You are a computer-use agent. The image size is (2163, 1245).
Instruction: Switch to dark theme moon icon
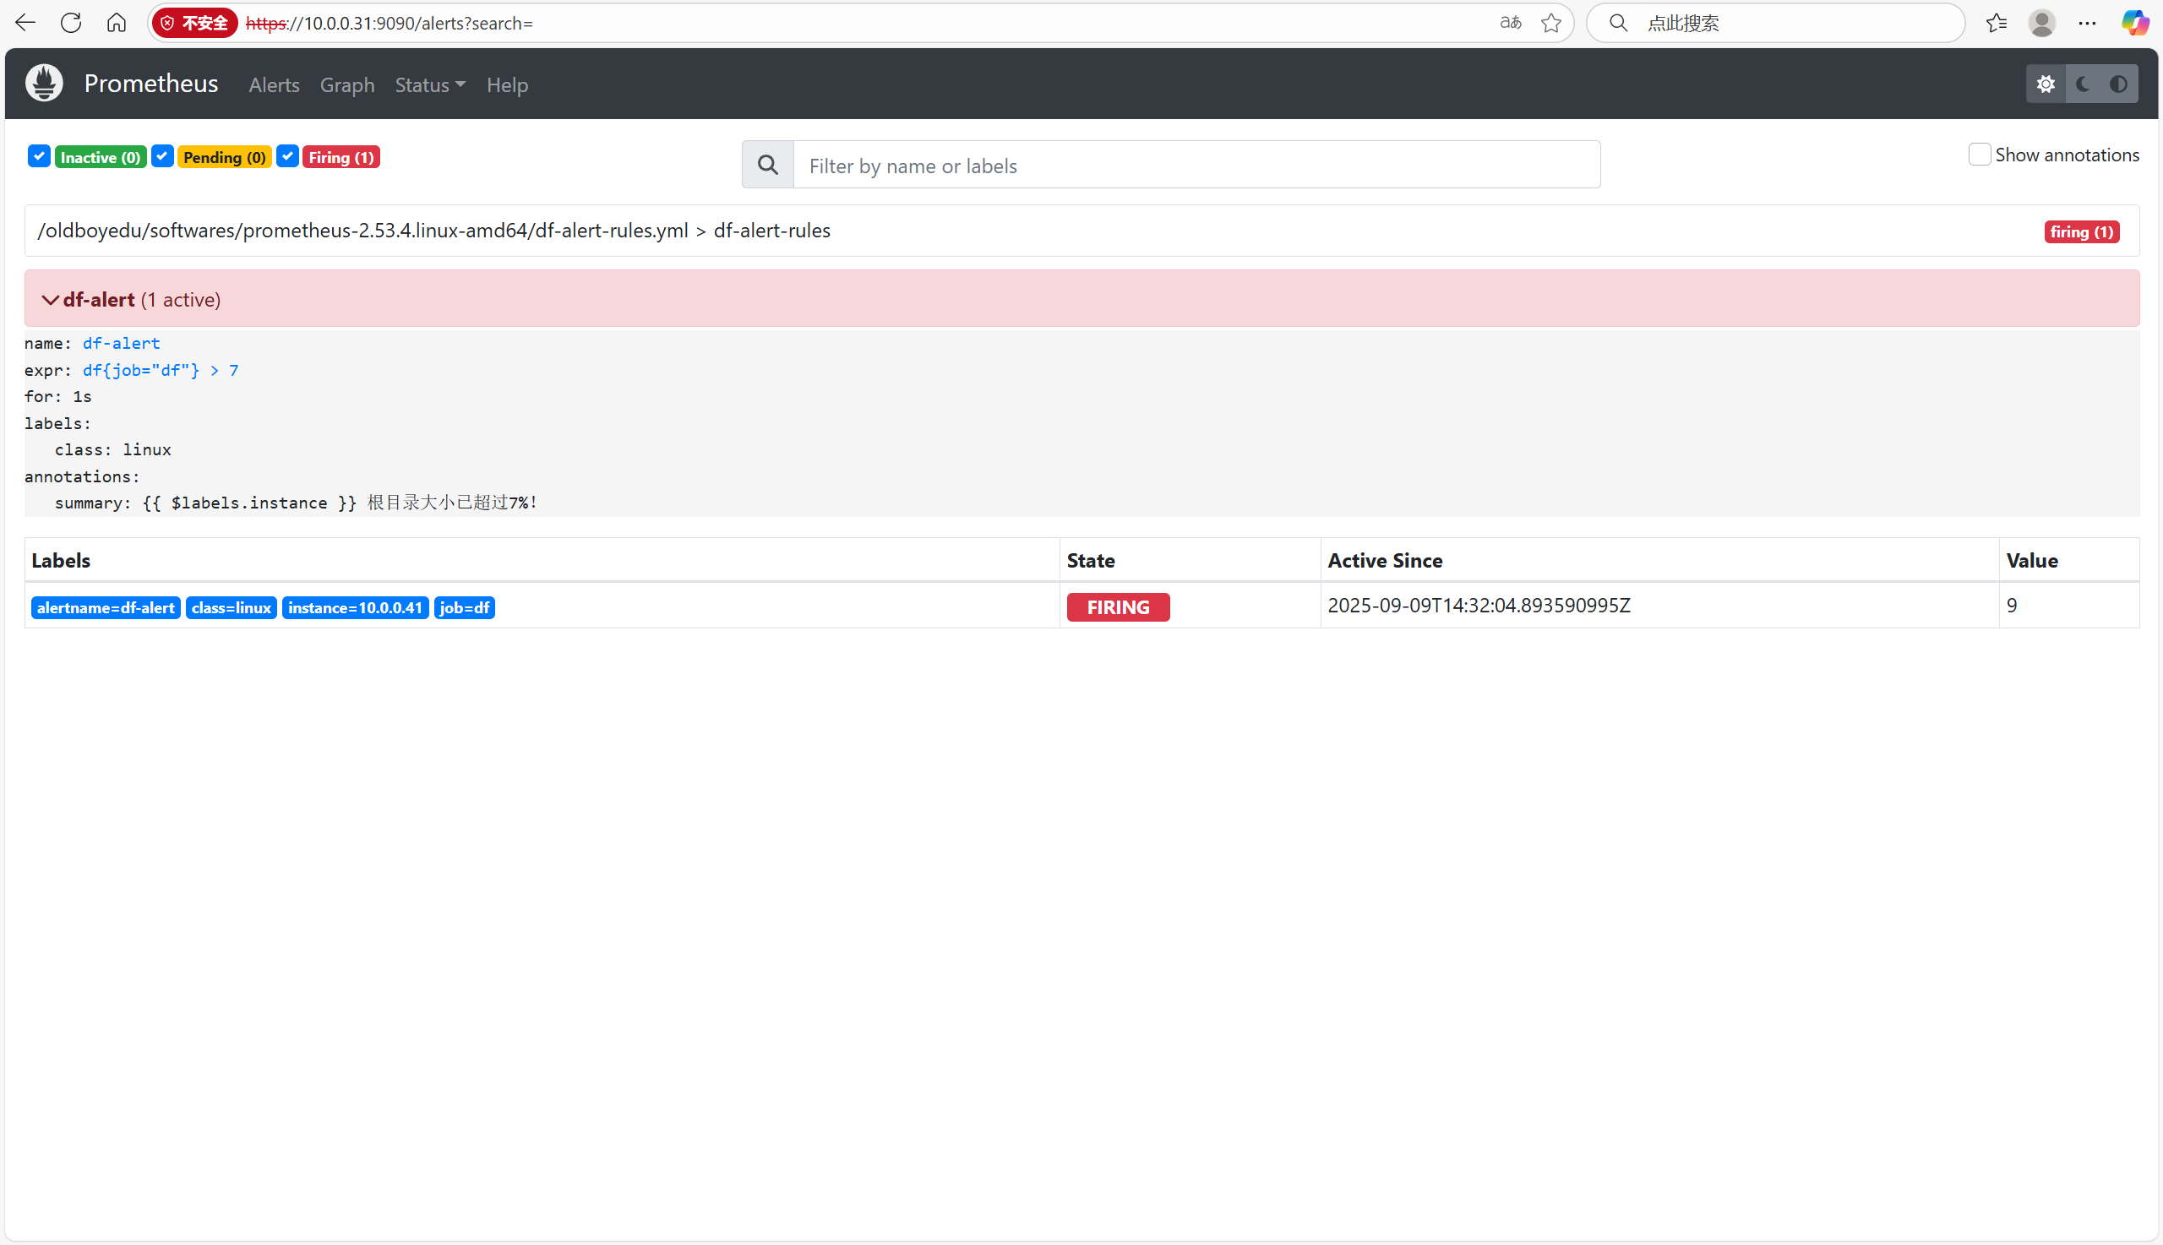(x=2083, y=84)
